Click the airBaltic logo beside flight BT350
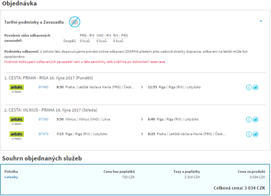Screen dimensions: 271x196 click(x=17, y=119)
